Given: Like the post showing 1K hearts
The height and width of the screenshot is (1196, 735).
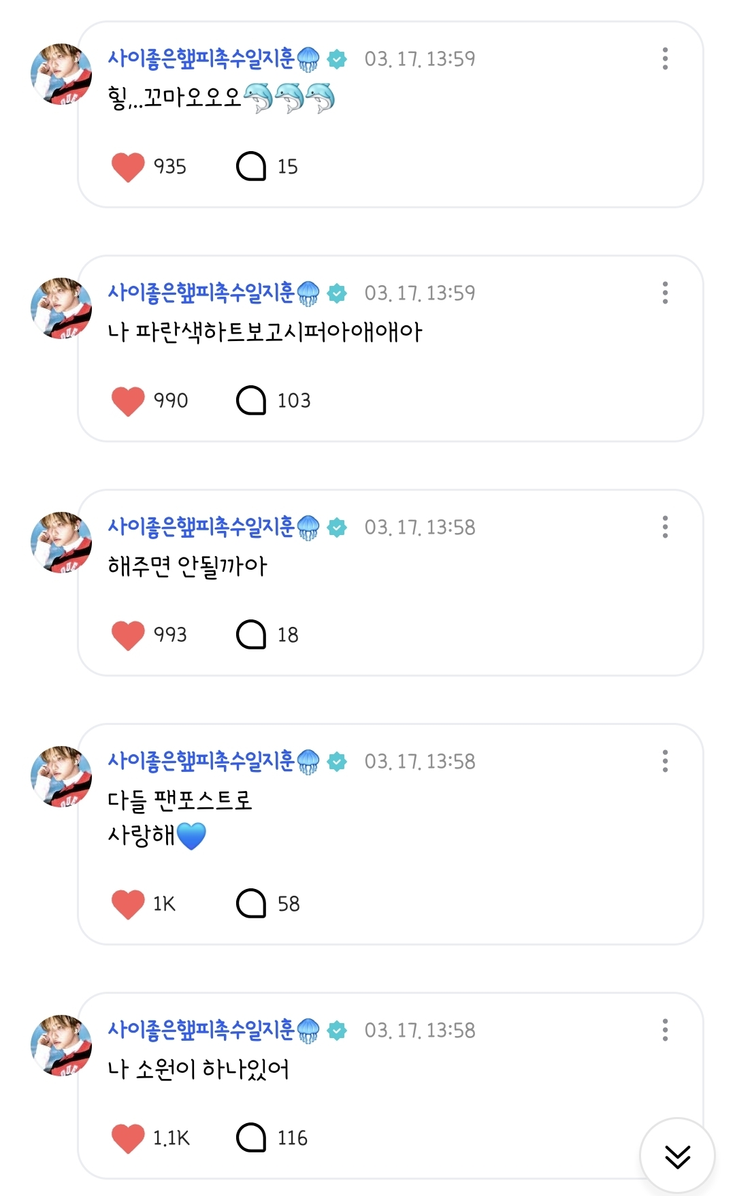Looking at the screenshot, I should (128, 904).
